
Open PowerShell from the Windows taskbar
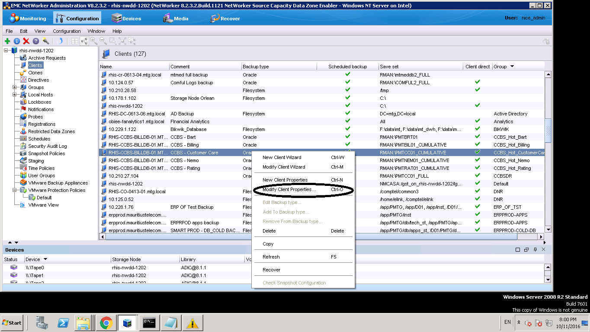click(x=62, y=323)
